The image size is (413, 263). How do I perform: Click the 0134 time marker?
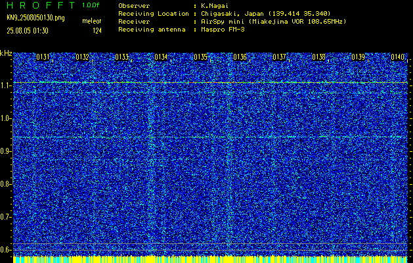(161, 57)
